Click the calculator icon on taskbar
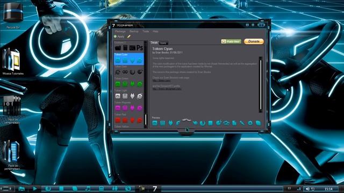 tap(101, 189)
